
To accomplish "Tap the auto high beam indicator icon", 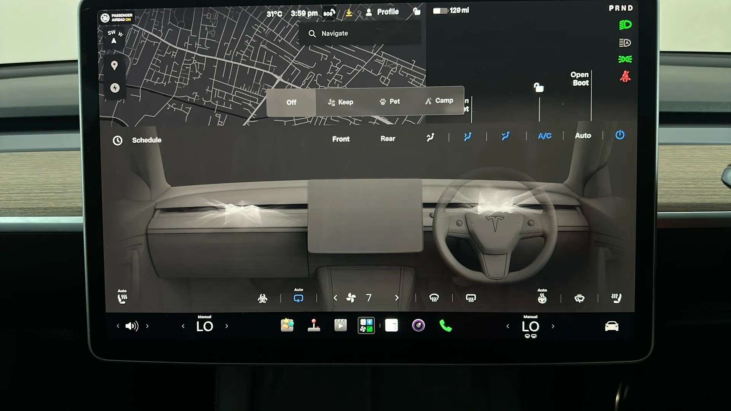I will (625, 43).
